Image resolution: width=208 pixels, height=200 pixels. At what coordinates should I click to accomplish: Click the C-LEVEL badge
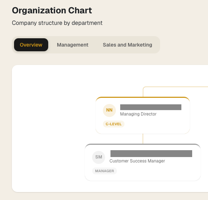pos(114,124)
